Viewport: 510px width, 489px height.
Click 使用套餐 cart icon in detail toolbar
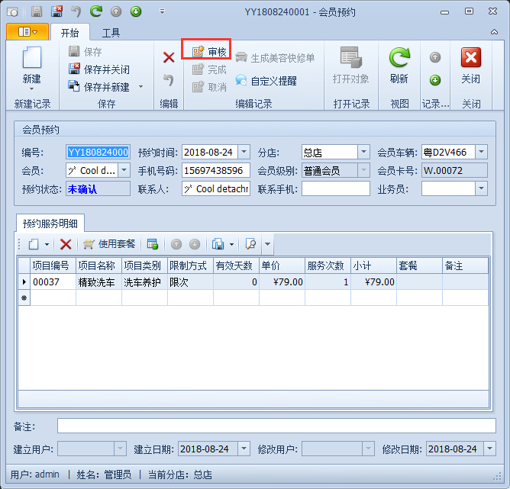109,244
